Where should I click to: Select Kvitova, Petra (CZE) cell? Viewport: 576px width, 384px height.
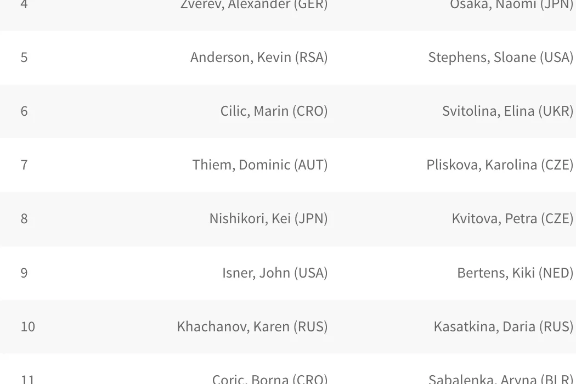[512, 219]
